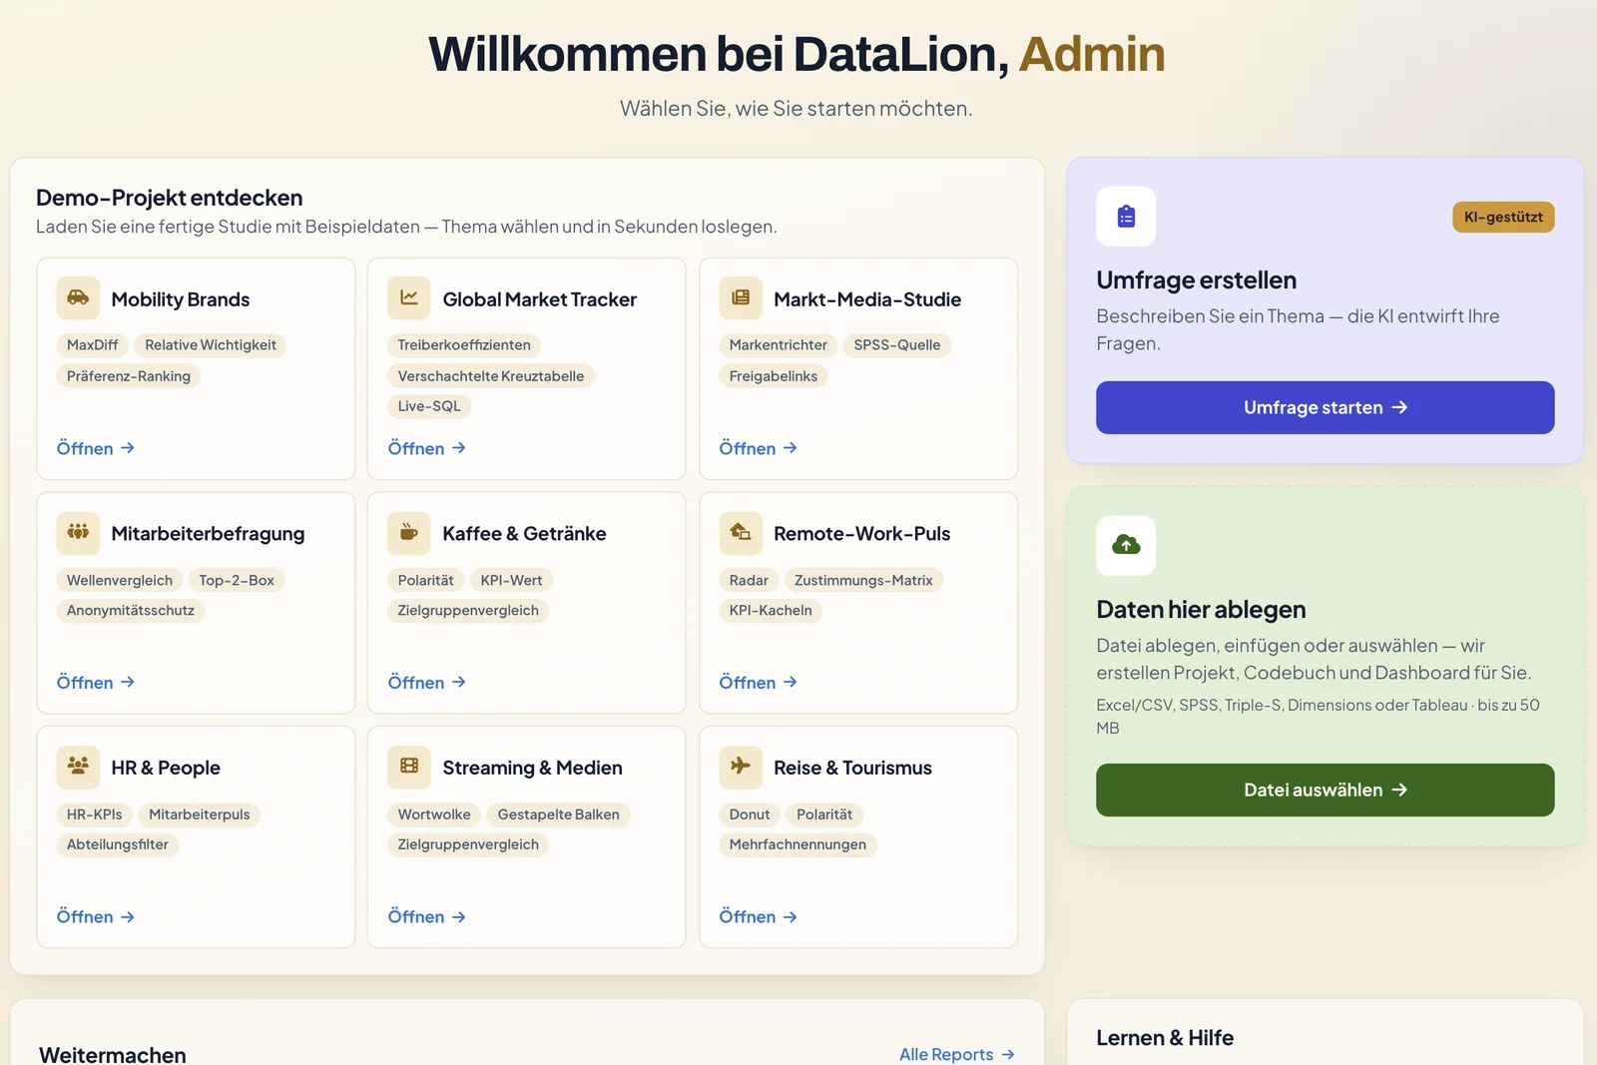Screen dimensions: 1597x1065
Task: Open the Mitarbeiterbefragung demo via Öffnen
Action: coord(96,683)
